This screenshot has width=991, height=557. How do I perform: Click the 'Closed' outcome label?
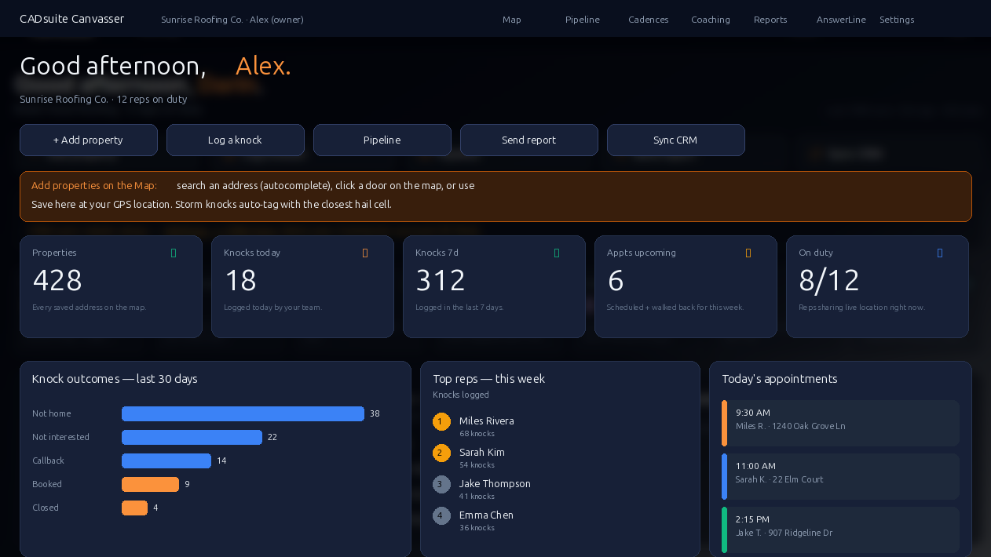[46, 508]
